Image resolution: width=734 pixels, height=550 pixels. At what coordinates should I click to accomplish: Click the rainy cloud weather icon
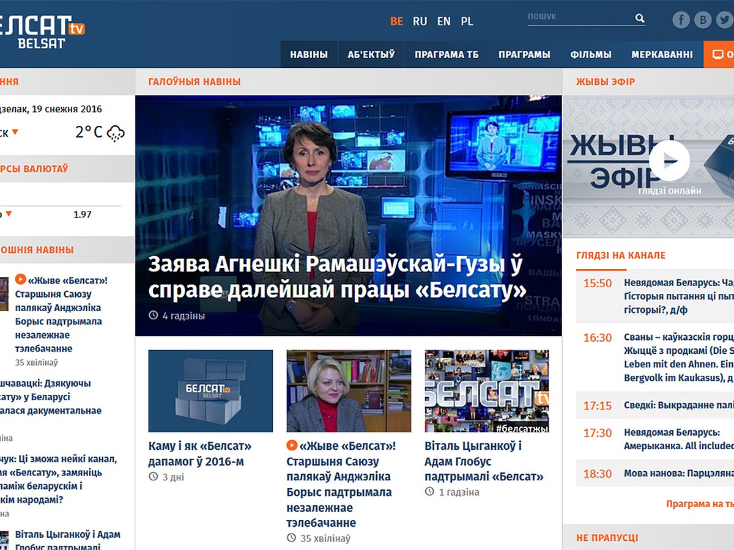116,133
